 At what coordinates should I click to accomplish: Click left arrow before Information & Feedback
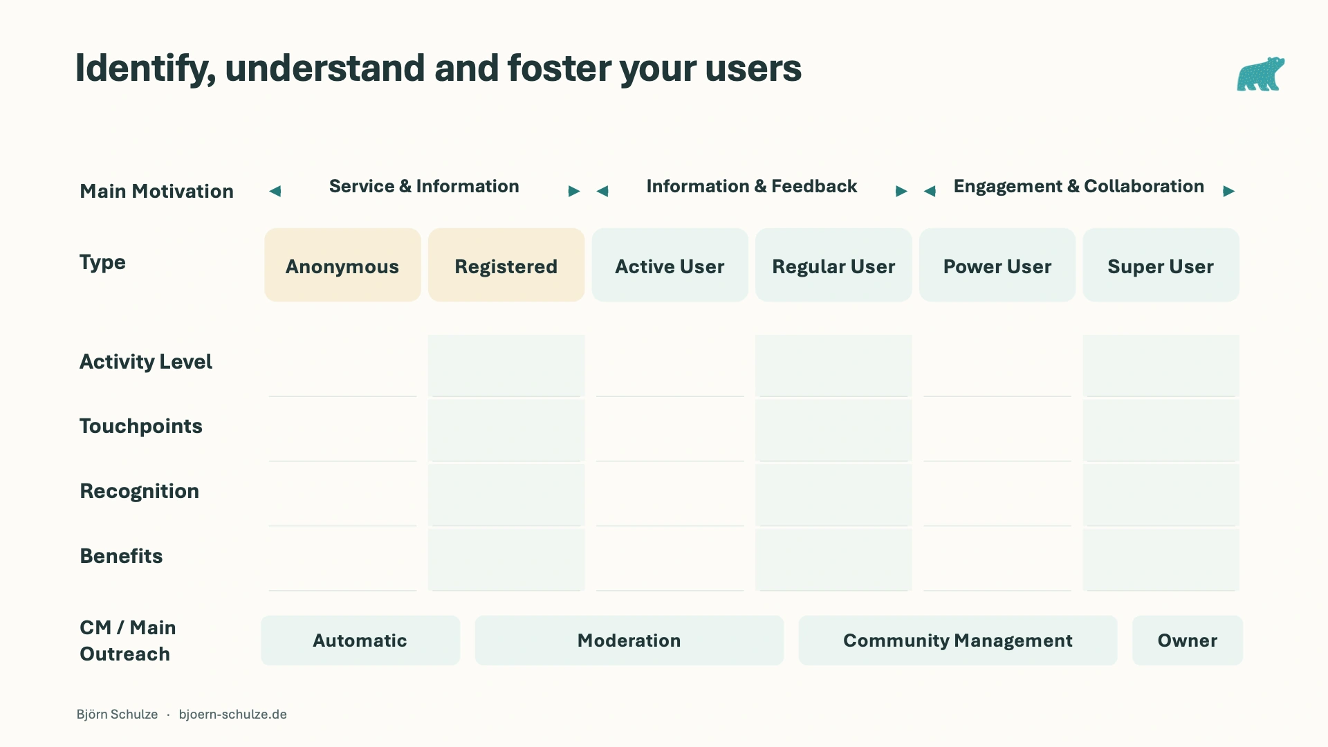point(602,191)
